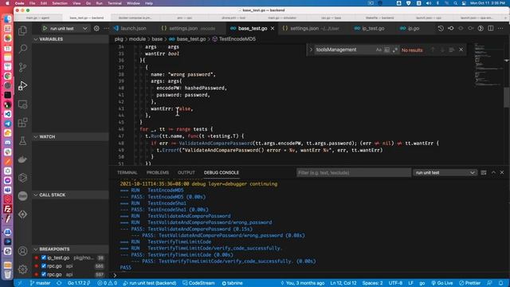Start debugging with green play arrow

[45, 29]
